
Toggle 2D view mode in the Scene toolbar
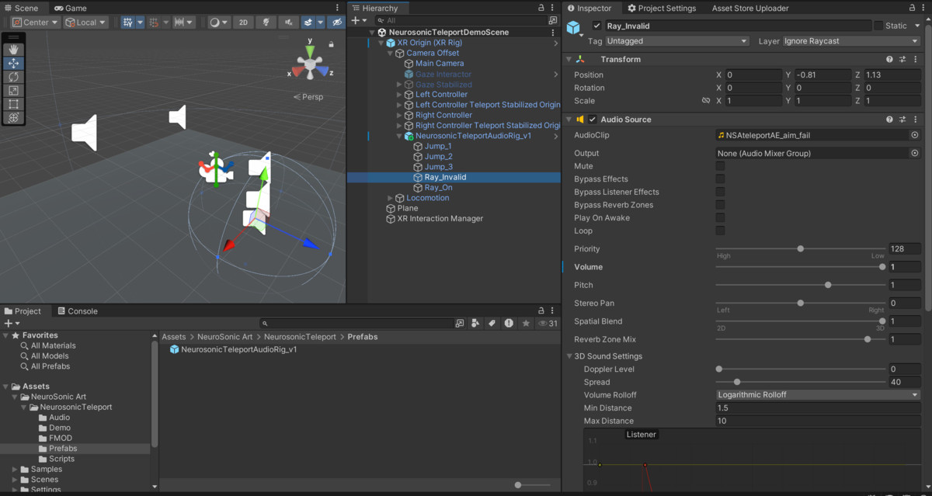(x=242, y=23)
